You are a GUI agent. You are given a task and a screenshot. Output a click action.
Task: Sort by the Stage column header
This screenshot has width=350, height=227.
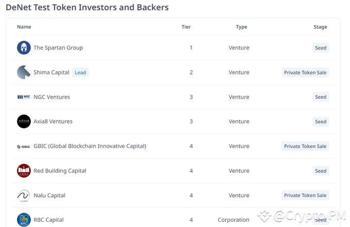click(320, 27)
